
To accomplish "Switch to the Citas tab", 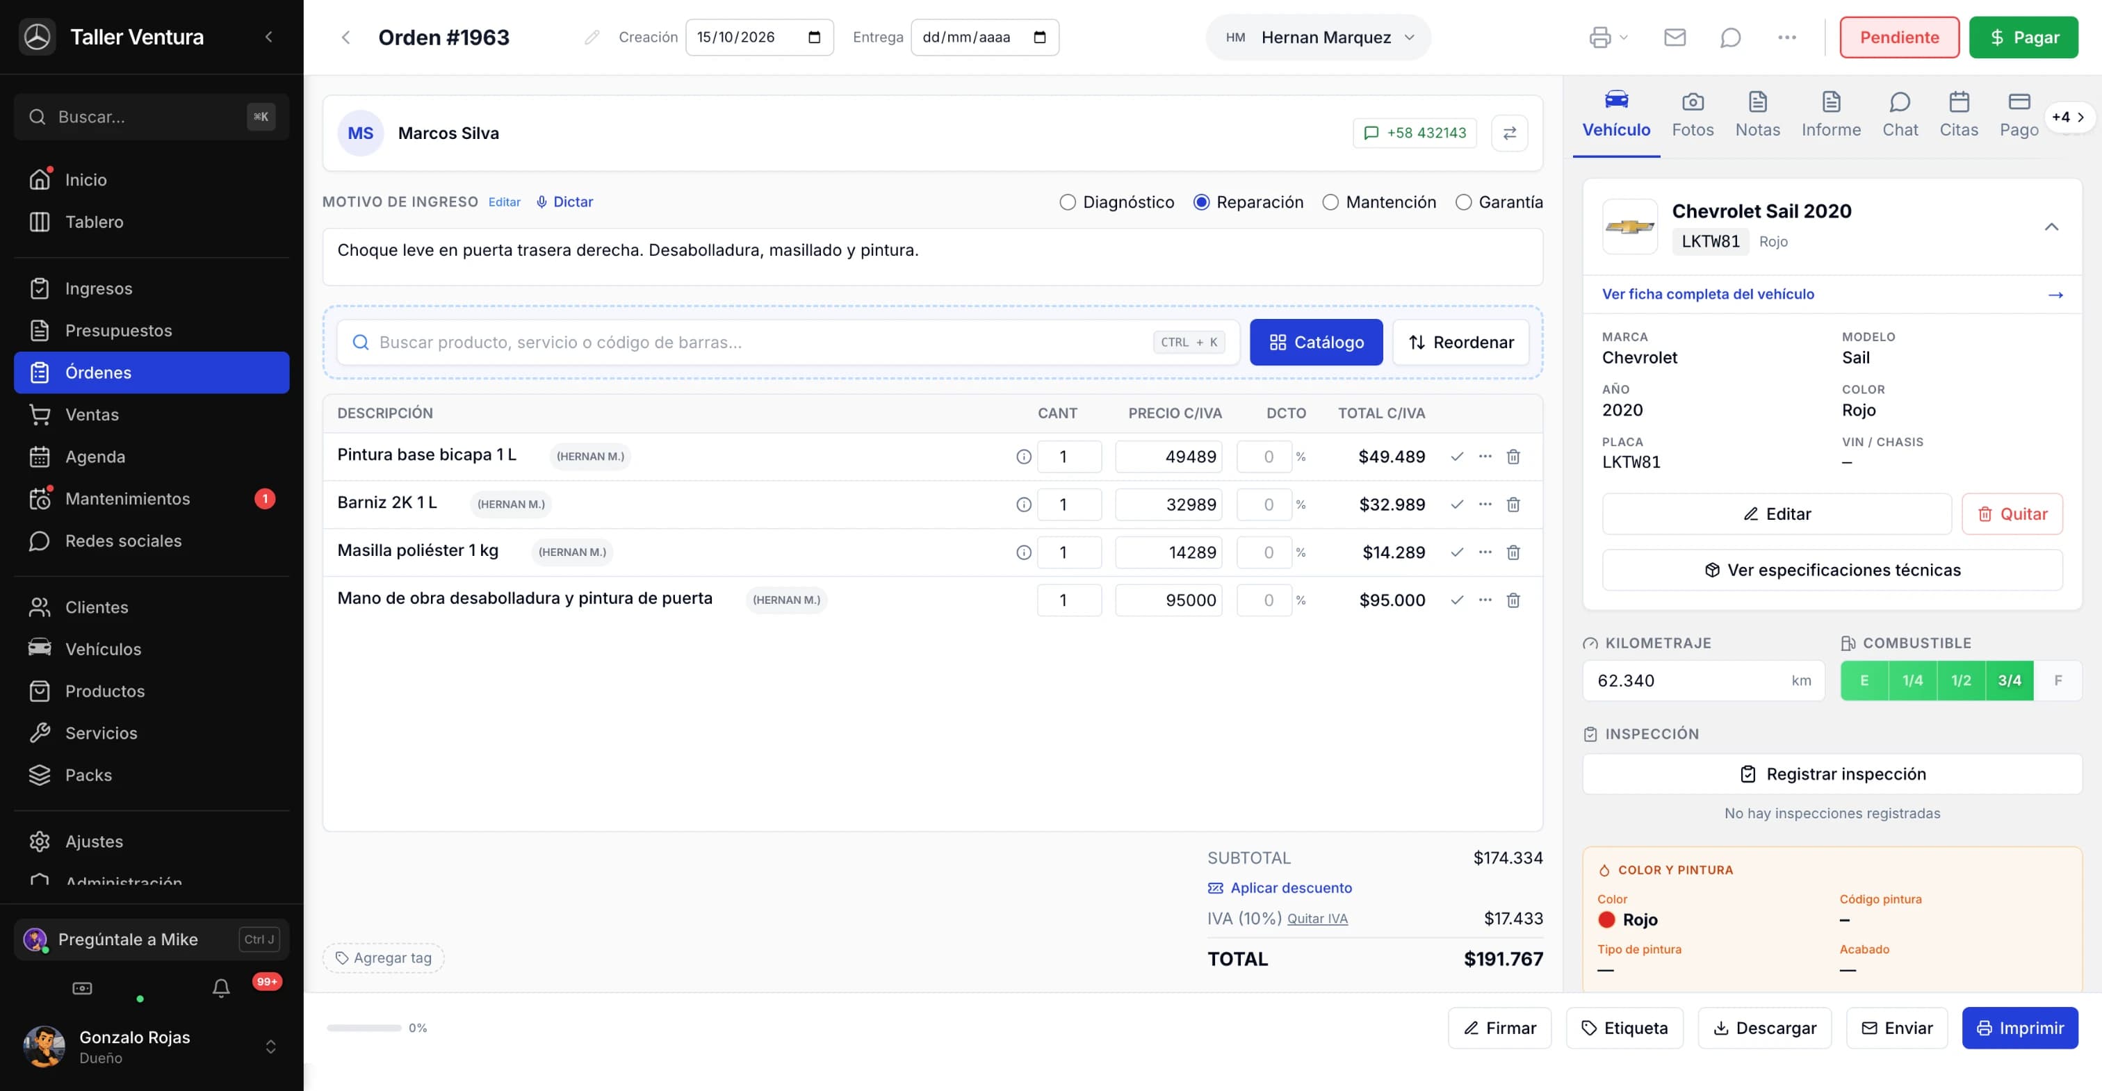I will tap(1958, 115).
